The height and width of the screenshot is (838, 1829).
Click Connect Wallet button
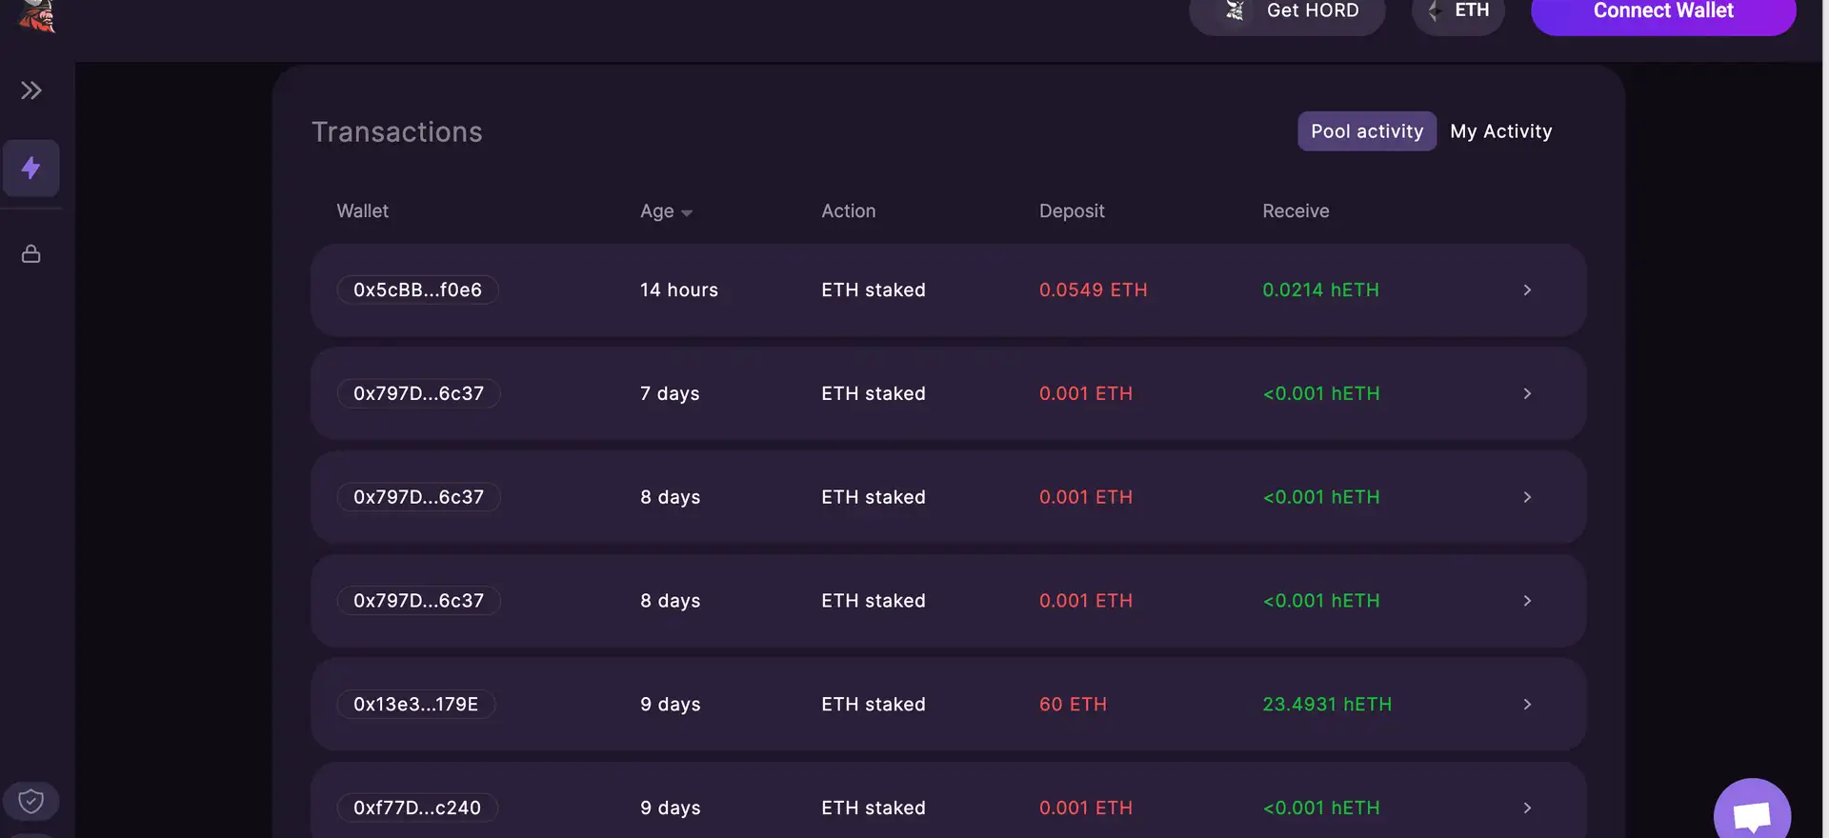(x=1663, y=12)
